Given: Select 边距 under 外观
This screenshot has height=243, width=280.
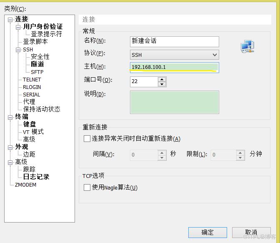Looking at the screenshot, I should 29,154.
